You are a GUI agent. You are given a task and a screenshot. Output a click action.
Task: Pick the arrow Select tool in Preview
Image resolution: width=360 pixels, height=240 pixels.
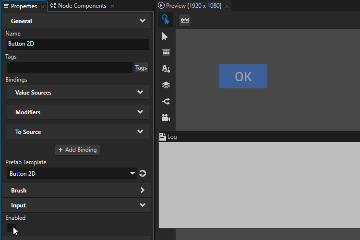[x=165, y=36]
